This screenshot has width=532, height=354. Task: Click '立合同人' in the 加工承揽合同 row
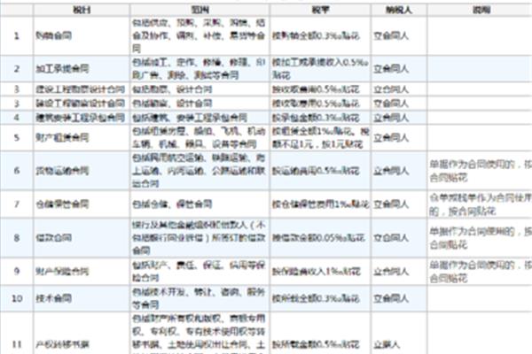click(390, 69)
